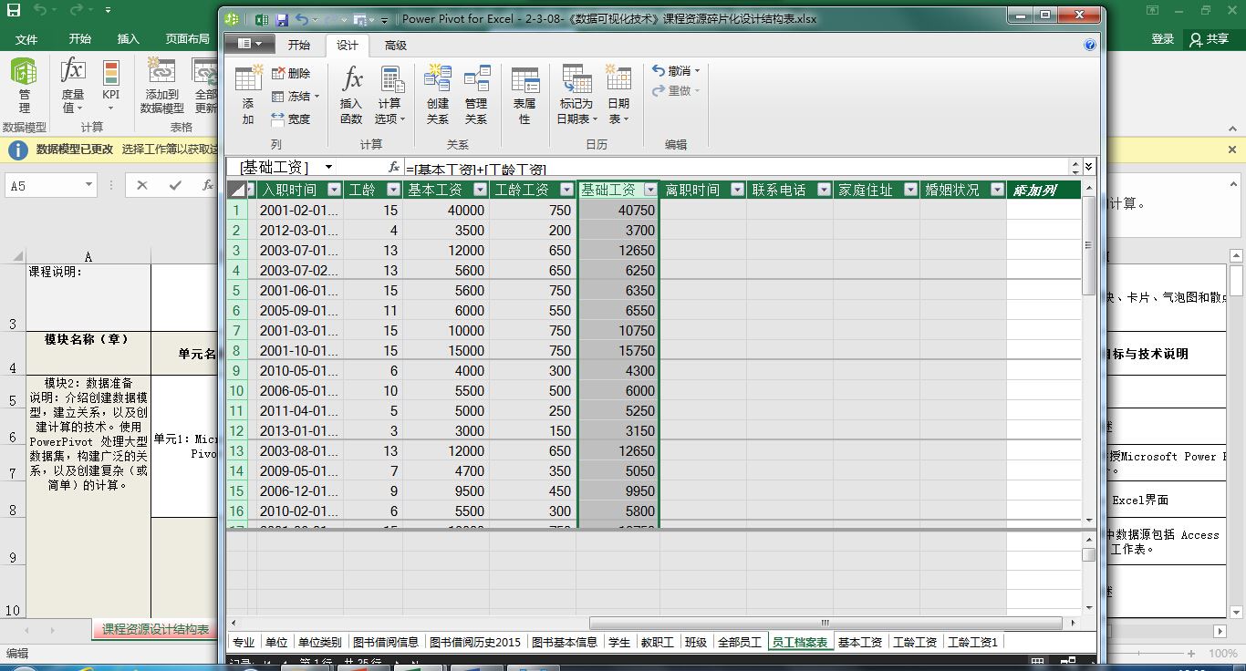Open the Undo (撤消) dropdown arrow
This screenshot has width=1246, height=671.
pyautogui.click(x=698, y=71)
